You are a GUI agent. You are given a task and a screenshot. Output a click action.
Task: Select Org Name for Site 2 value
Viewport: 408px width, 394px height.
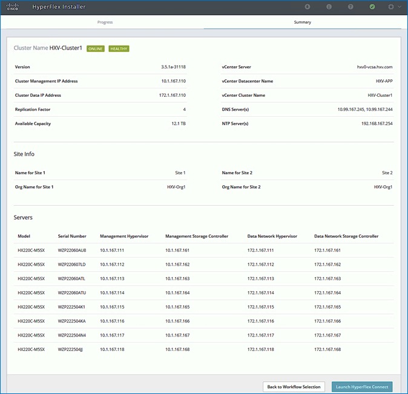(383, 187)
